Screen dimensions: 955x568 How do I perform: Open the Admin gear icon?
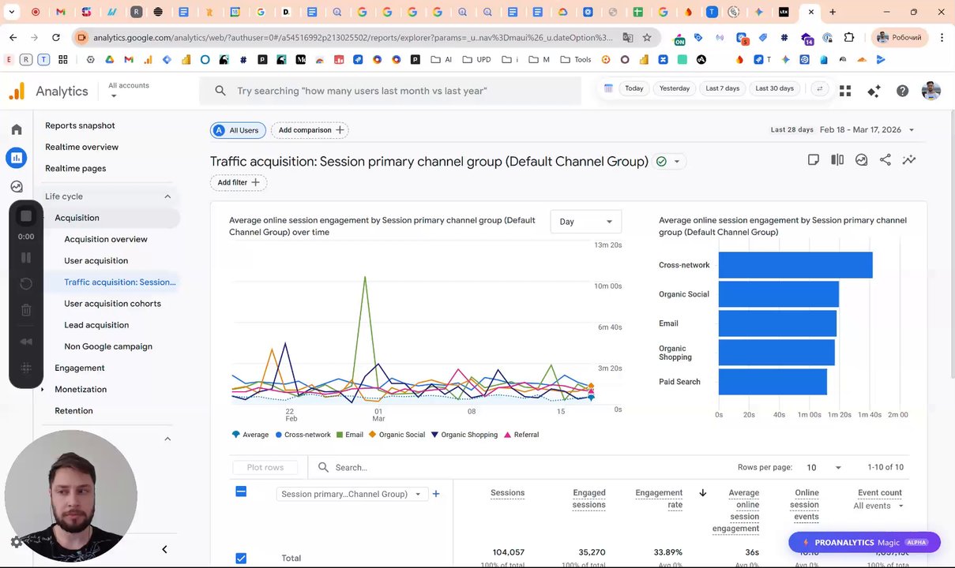[x=17, y=542]
